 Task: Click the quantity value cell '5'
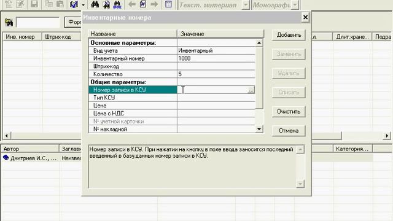pyautogui.click(x=216, y=74)
